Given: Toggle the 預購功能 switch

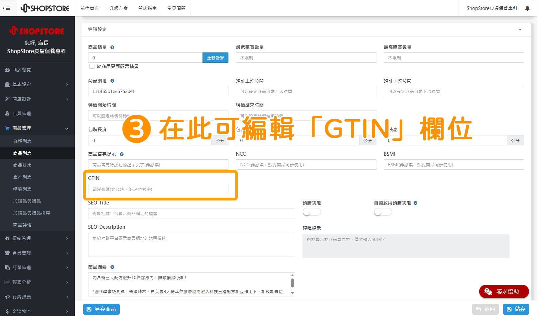Looking at the screenshot, I should pos(312,212).
